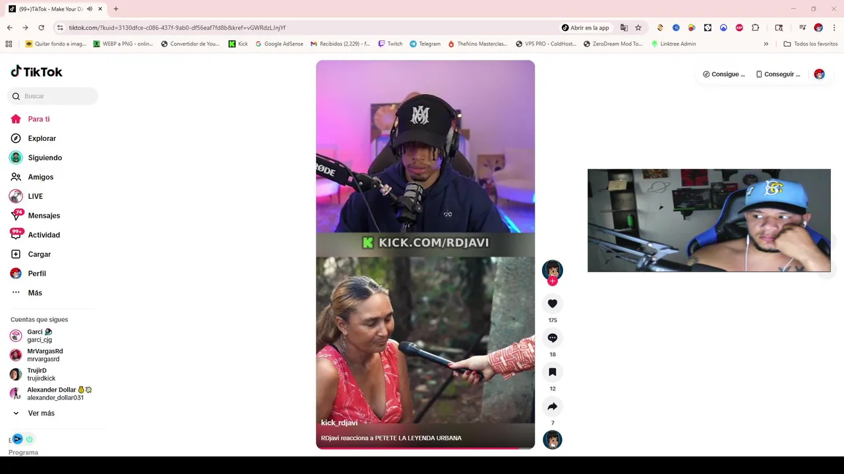Bookmark page with the star icon
This screenshot has width=844, height=474.
[638, 28]
